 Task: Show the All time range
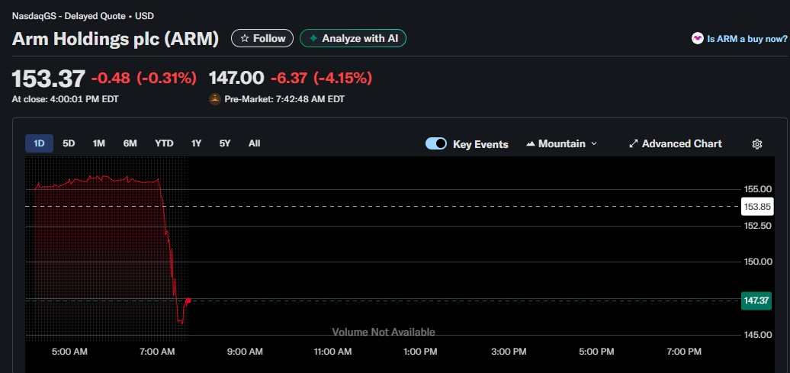[x=255, y=143]
